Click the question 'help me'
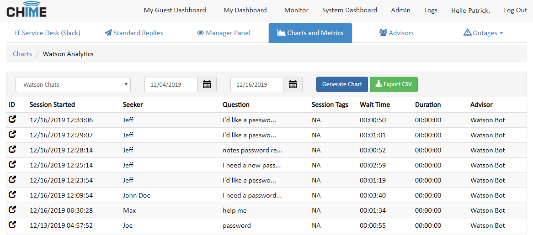The image size is (533, 235). [x=235, y=210]
